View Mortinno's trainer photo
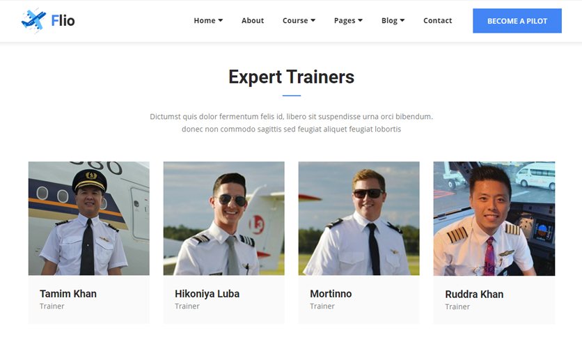The image size is (582, 337). (359, 218)
